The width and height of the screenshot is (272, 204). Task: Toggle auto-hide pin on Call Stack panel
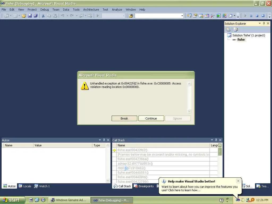coord(216,140)
